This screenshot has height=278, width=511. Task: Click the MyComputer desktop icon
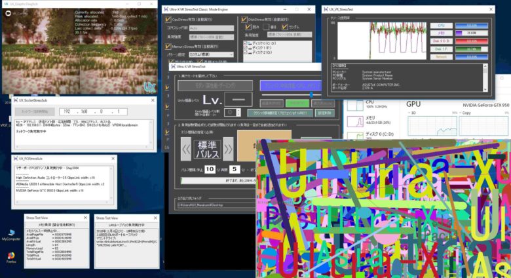(11, 235)
